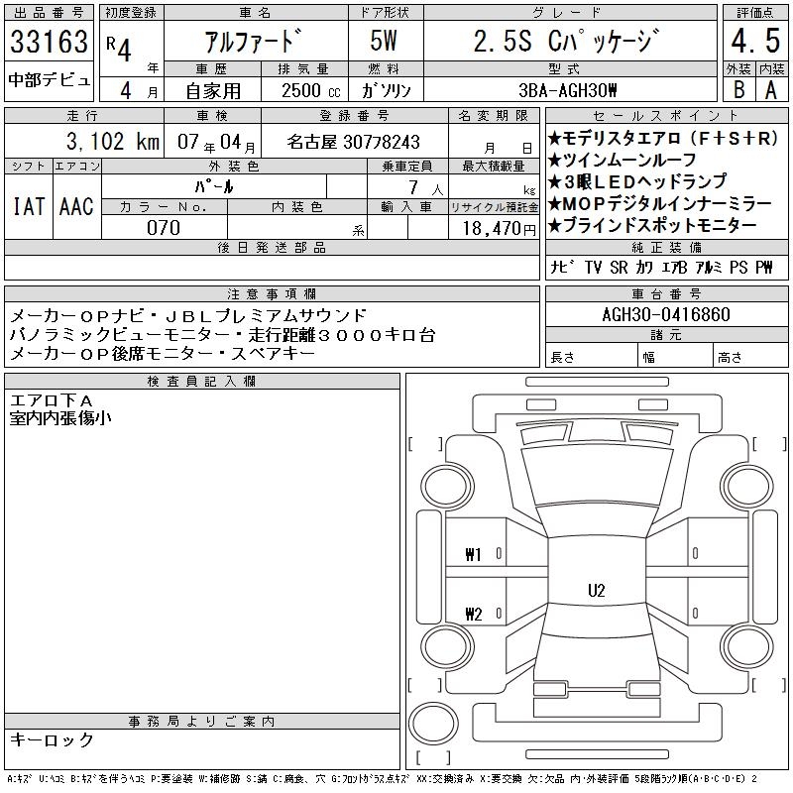Click mileage 3,102 km
The width and height of the screenshot is (793, 793).
click(x=113, y=141)
